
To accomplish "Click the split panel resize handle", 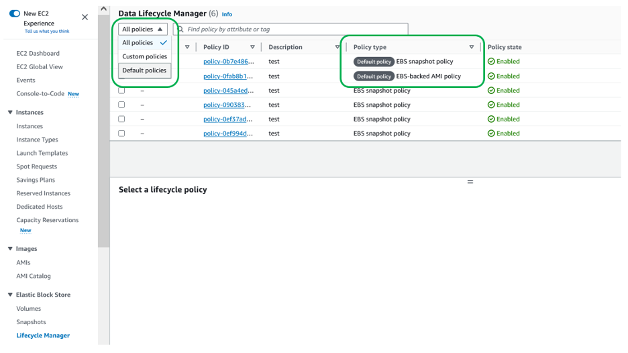I will (x=470, y=182).
